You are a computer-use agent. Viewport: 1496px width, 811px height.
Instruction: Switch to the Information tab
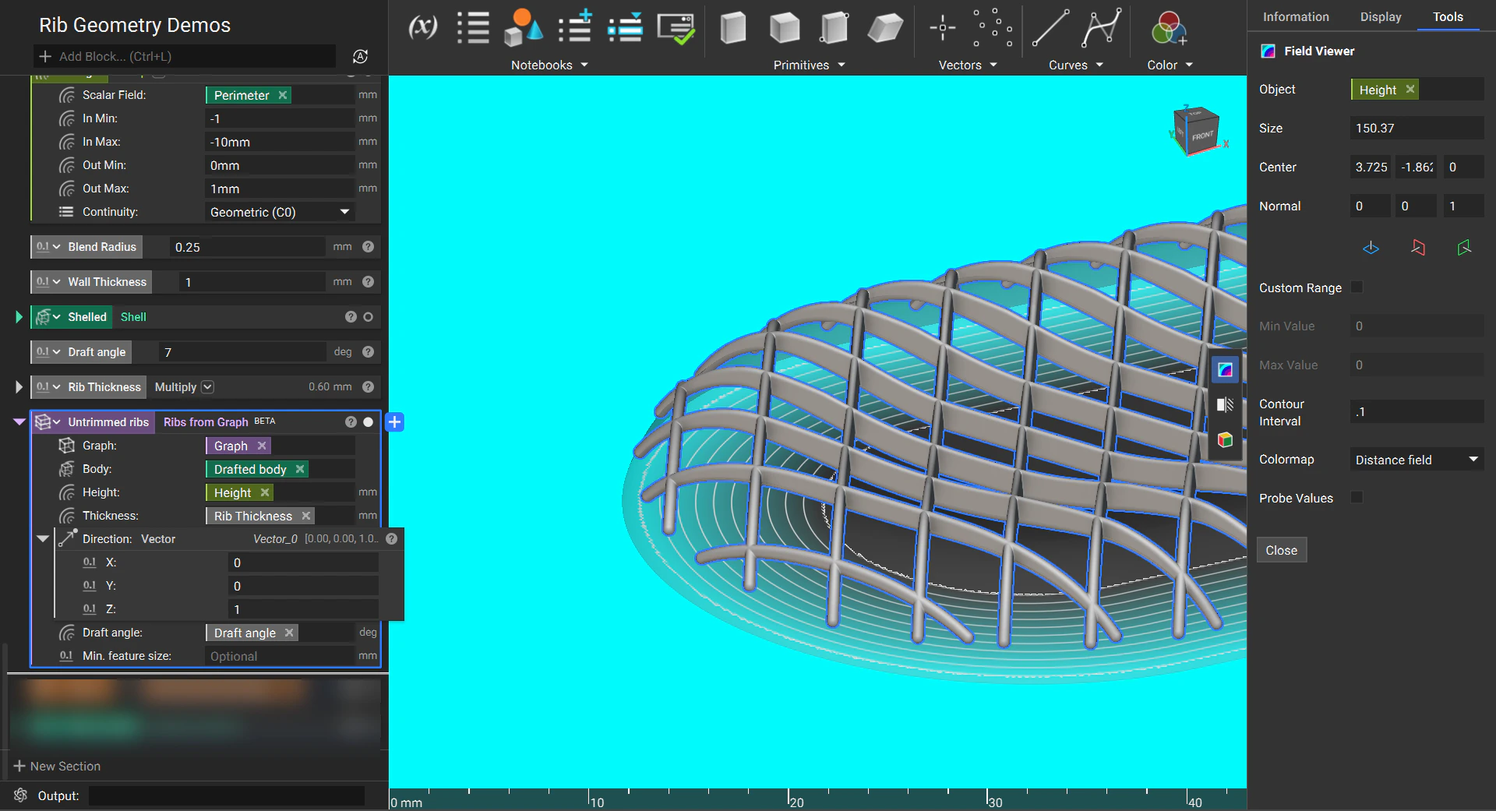(x=1295, y=16)
